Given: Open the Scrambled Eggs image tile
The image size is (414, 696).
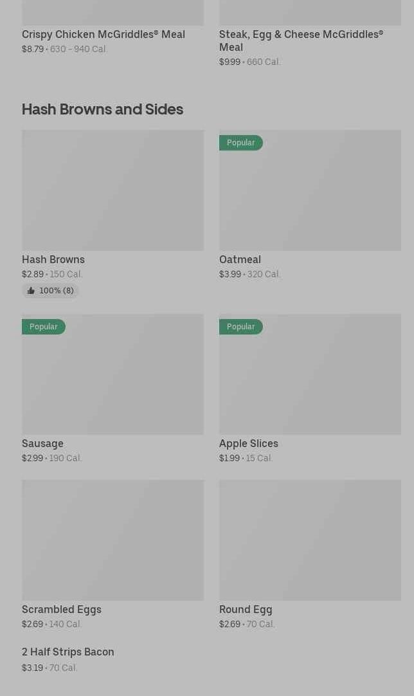Looking at the screenshot, I should 113,540.
